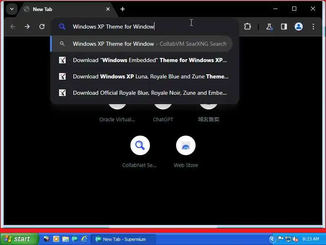Launch the media player quick launch icon
The image size is (326, 245).
click(x=56, y=239)
